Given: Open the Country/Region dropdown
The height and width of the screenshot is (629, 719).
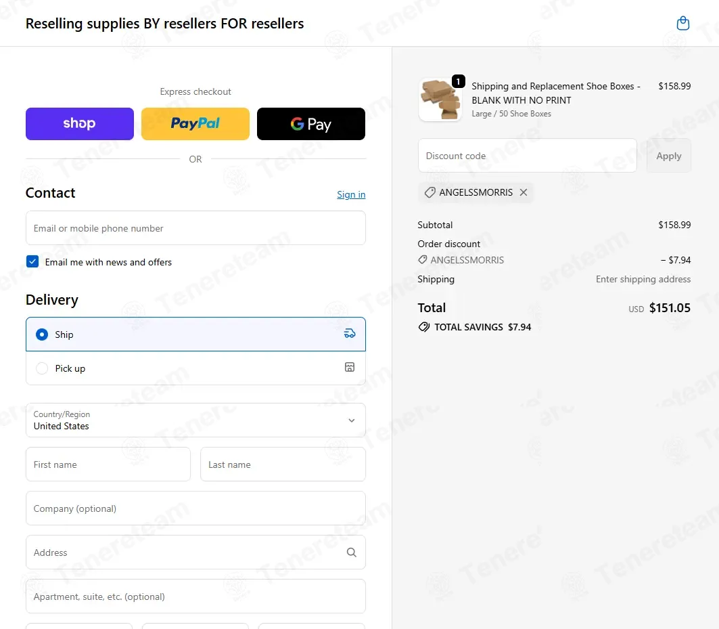Looking at the screenshot, I should (195, 420).
